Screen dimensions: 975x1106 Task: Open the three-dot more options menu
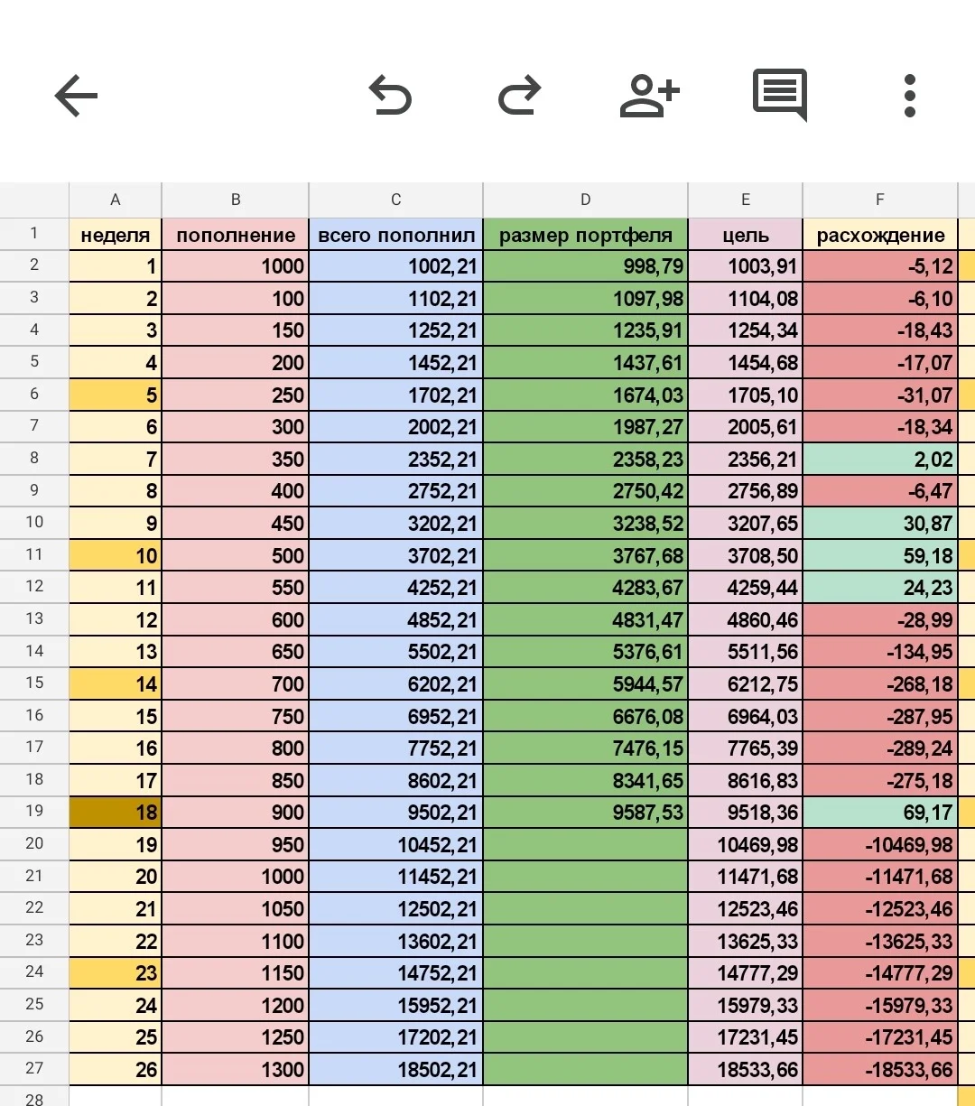(910, 96)
